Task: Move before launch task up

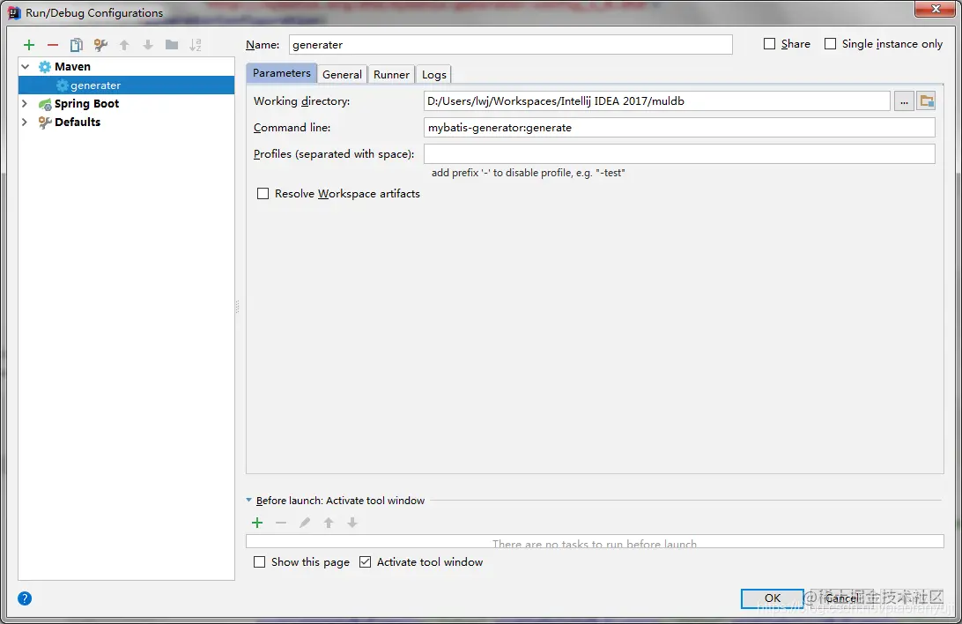Action: 329,523
